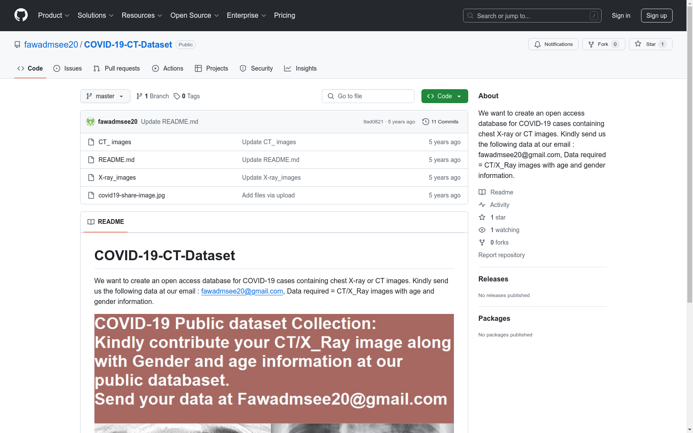This screenshot has width=693, height=433.
Task: Click the fawadmsee20@gmail.com email link
Action: point(242,291)
